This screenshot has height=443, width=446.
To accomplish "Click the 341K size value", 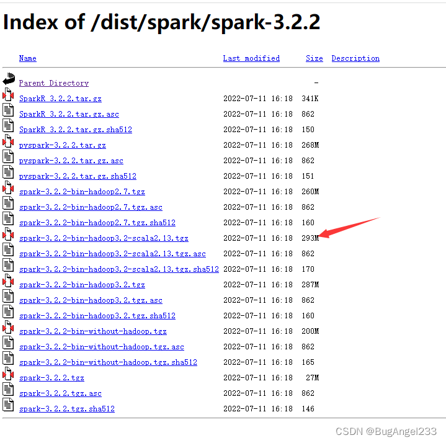I will 310,99.
